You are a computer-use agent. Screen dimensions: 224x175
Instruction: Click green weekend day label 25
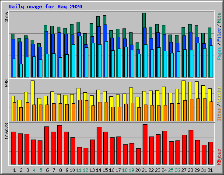(x=171, y=170)
